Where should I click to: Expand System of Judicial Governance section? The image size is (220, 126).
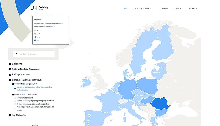pyautogui.click(x=10, y=69)
